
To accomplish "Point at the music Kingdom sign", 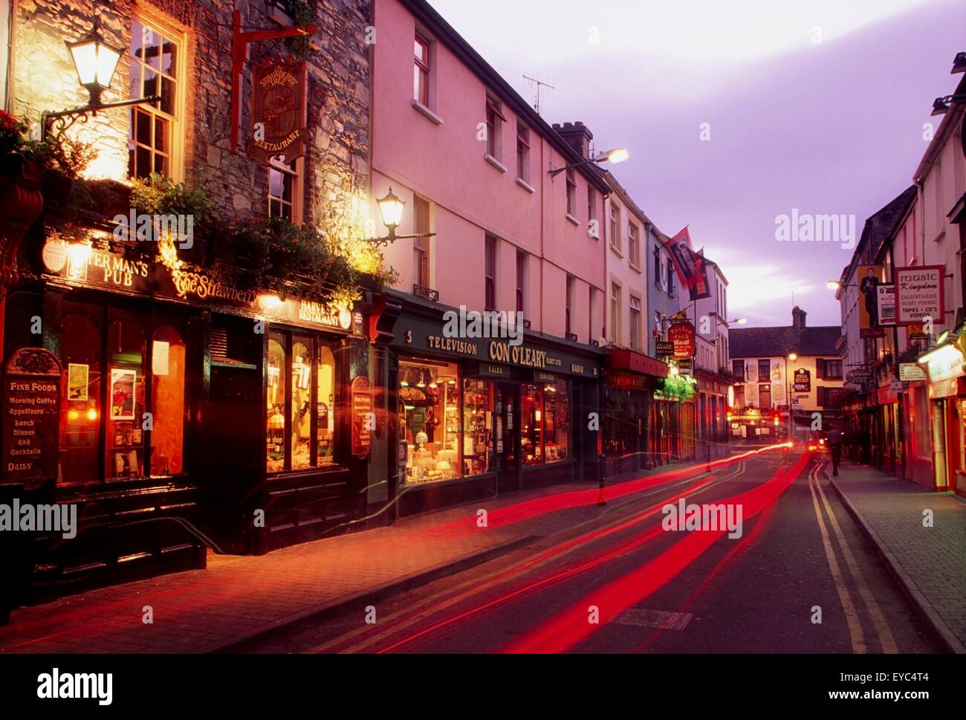I will point(919,295).
